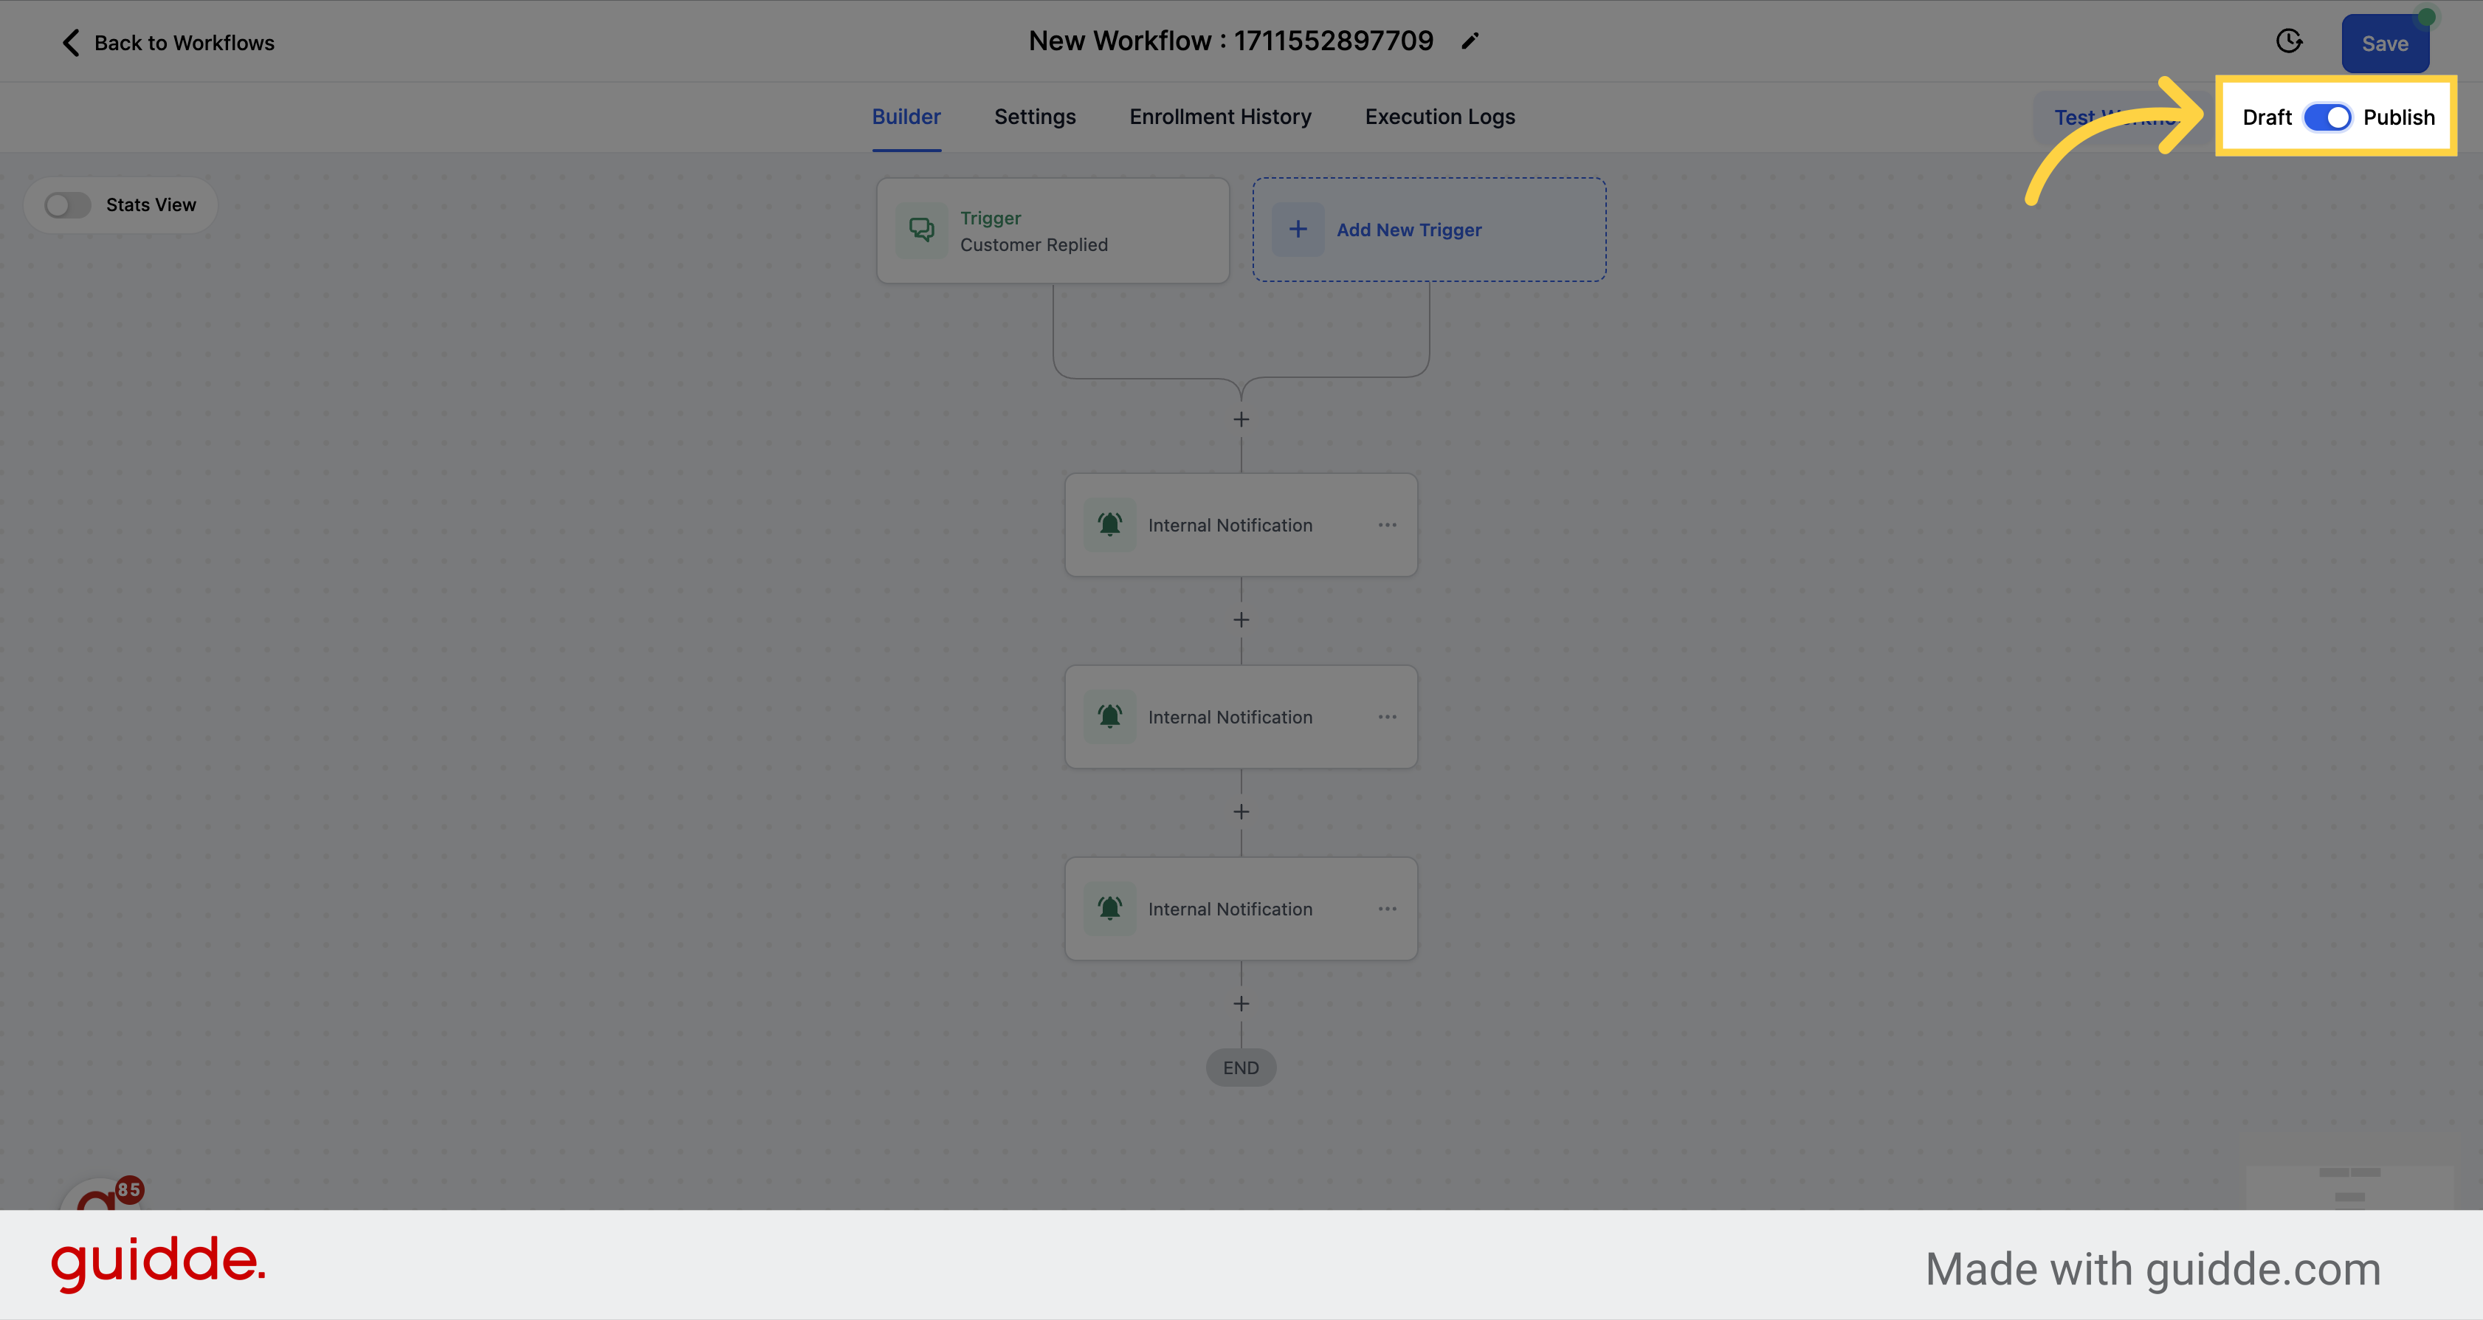Enable the Stats View toggle
The image size is (2483, 1320).
(67, 204)
